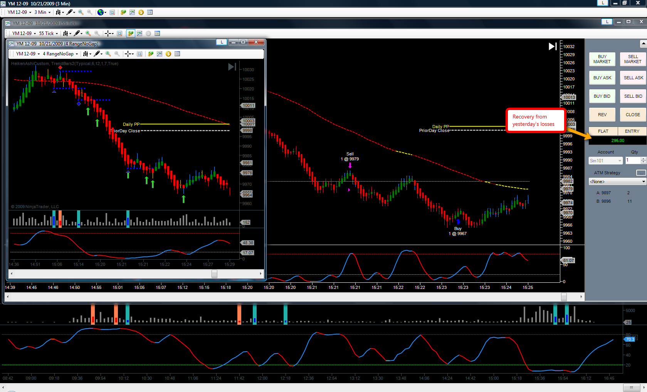Open YM 12-09 instrument dropdown in 55 Tick toolbar
647x392 pixels.
coord(24,33)
